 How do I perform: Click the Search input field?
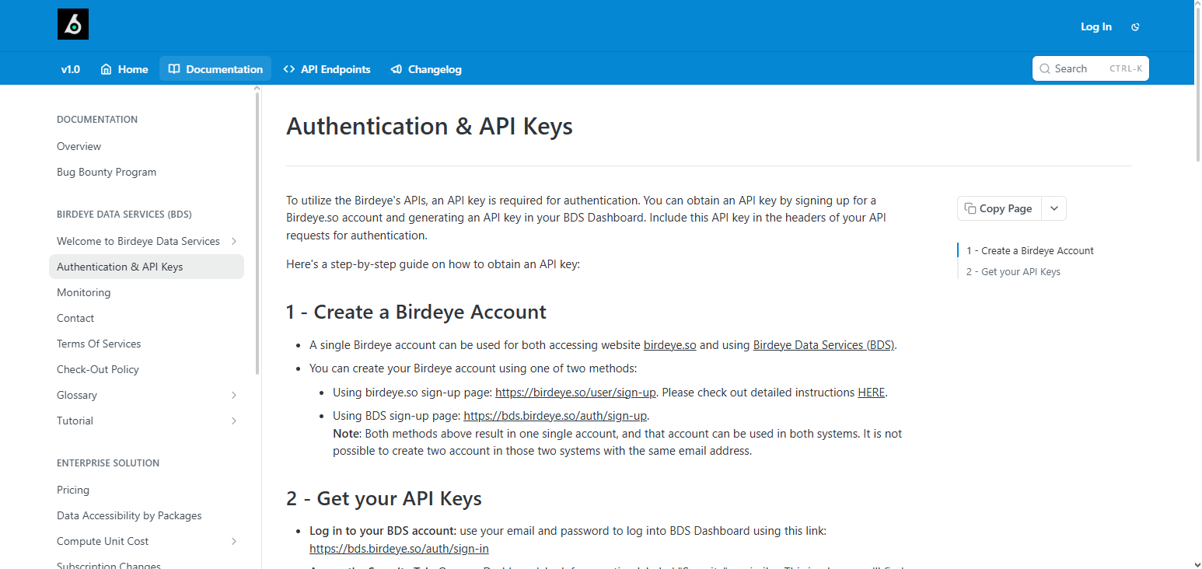pyautogui.click(x=1090, y=68)
